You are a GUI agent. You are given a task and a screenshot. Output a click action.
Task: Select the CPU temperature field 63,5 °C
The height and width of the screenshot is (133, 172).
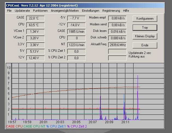coord(35,25)
